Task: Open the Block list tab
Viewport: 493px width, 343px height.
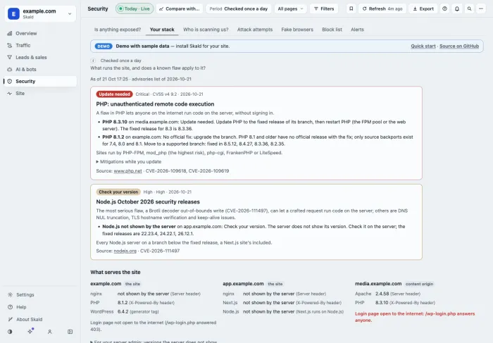Action: 332,30
